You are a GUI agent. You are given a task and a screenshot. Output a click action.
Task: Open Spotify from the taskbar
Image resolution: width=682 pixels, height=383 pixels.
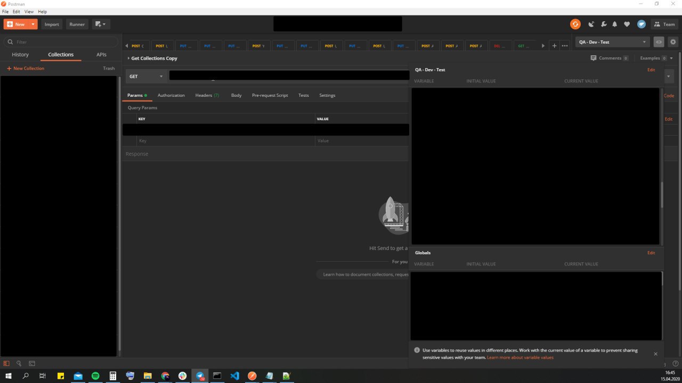point(95,376)
